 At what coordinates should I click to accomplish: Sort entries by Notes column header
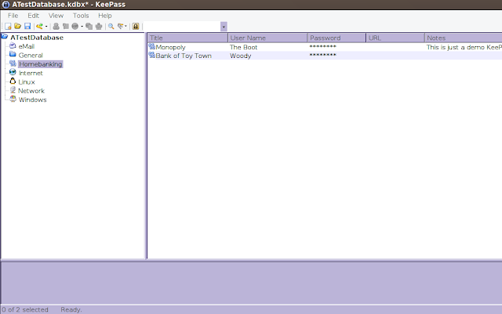pyautogui.click(x=464, y=38)
